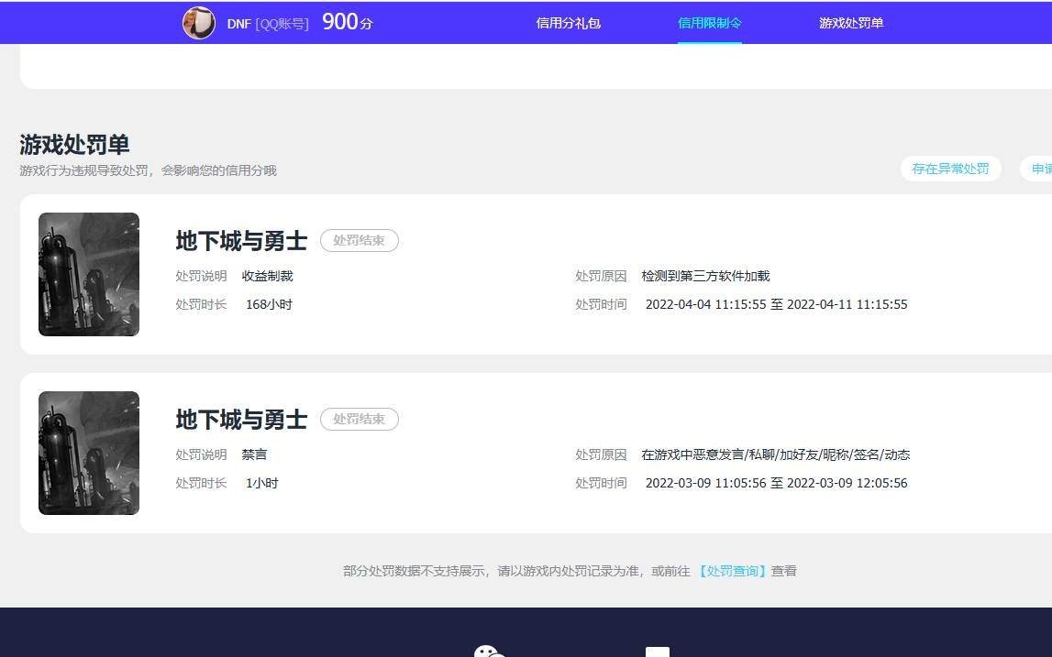The image size is (1052, 657).
Task: Click the 收益制裁 penalty description
Action: click(x=268, y=276)
